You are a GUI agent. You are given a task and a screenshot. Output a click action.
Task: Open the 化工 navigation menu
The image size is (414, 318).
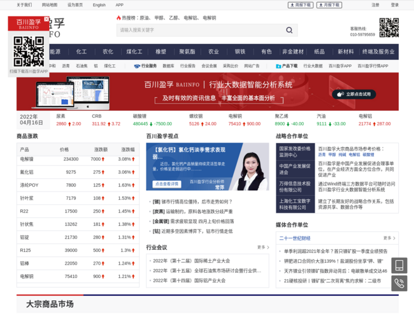point(82,52)
